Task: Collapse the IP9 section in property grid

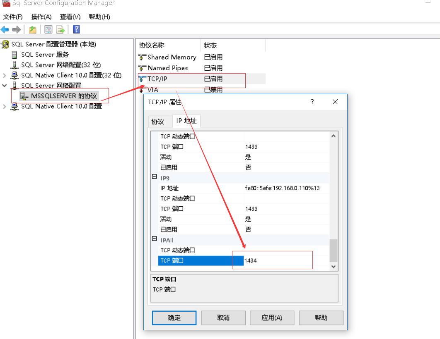Action: click(155, 177)
